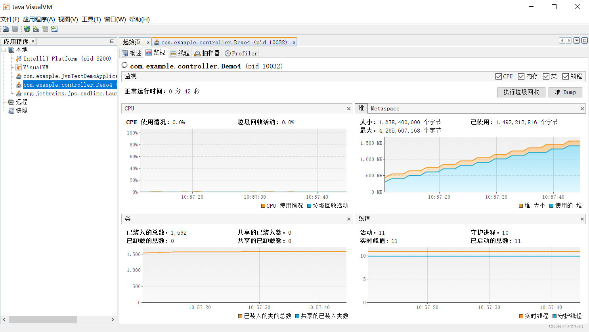Open the 帮助(H) menu
The width and height of the screenshot is (589, 332).
click(x=139, y=19)
